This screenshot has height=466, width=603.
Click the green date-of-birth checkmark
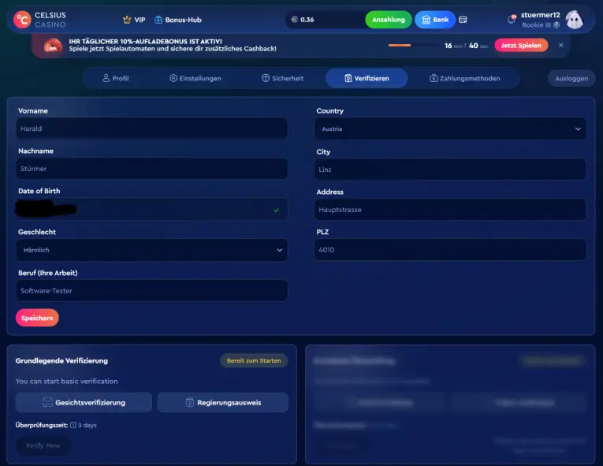[276, 210]
